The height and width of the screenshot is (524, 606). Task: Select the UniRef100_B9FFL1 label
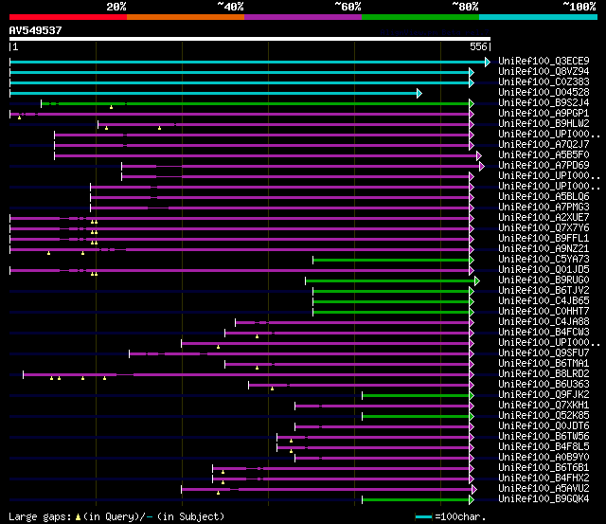click(x=544, y=239)
